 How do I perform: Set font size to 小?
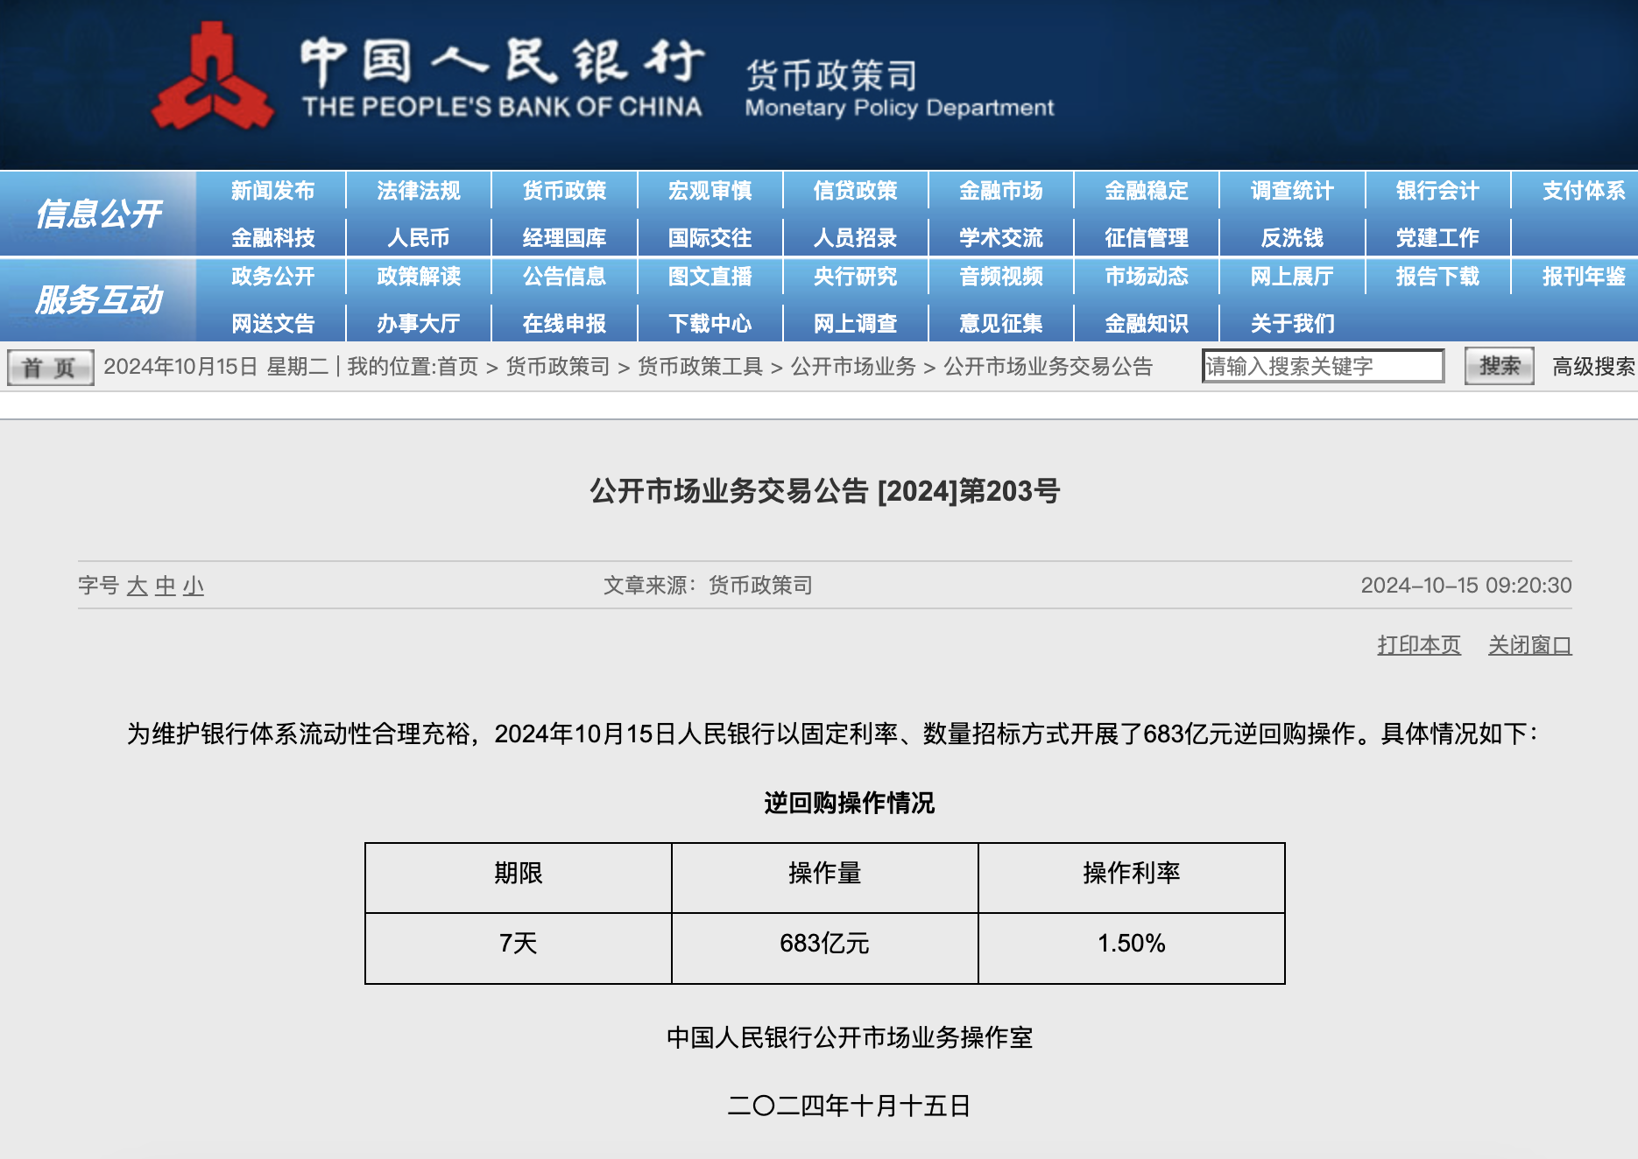tap(193, 586)
